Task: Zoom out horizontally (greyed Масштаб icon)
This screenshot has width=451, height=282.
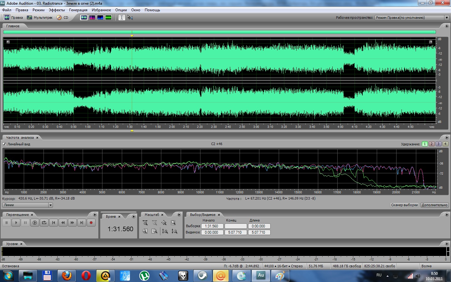Action: (x=154, y=223)
